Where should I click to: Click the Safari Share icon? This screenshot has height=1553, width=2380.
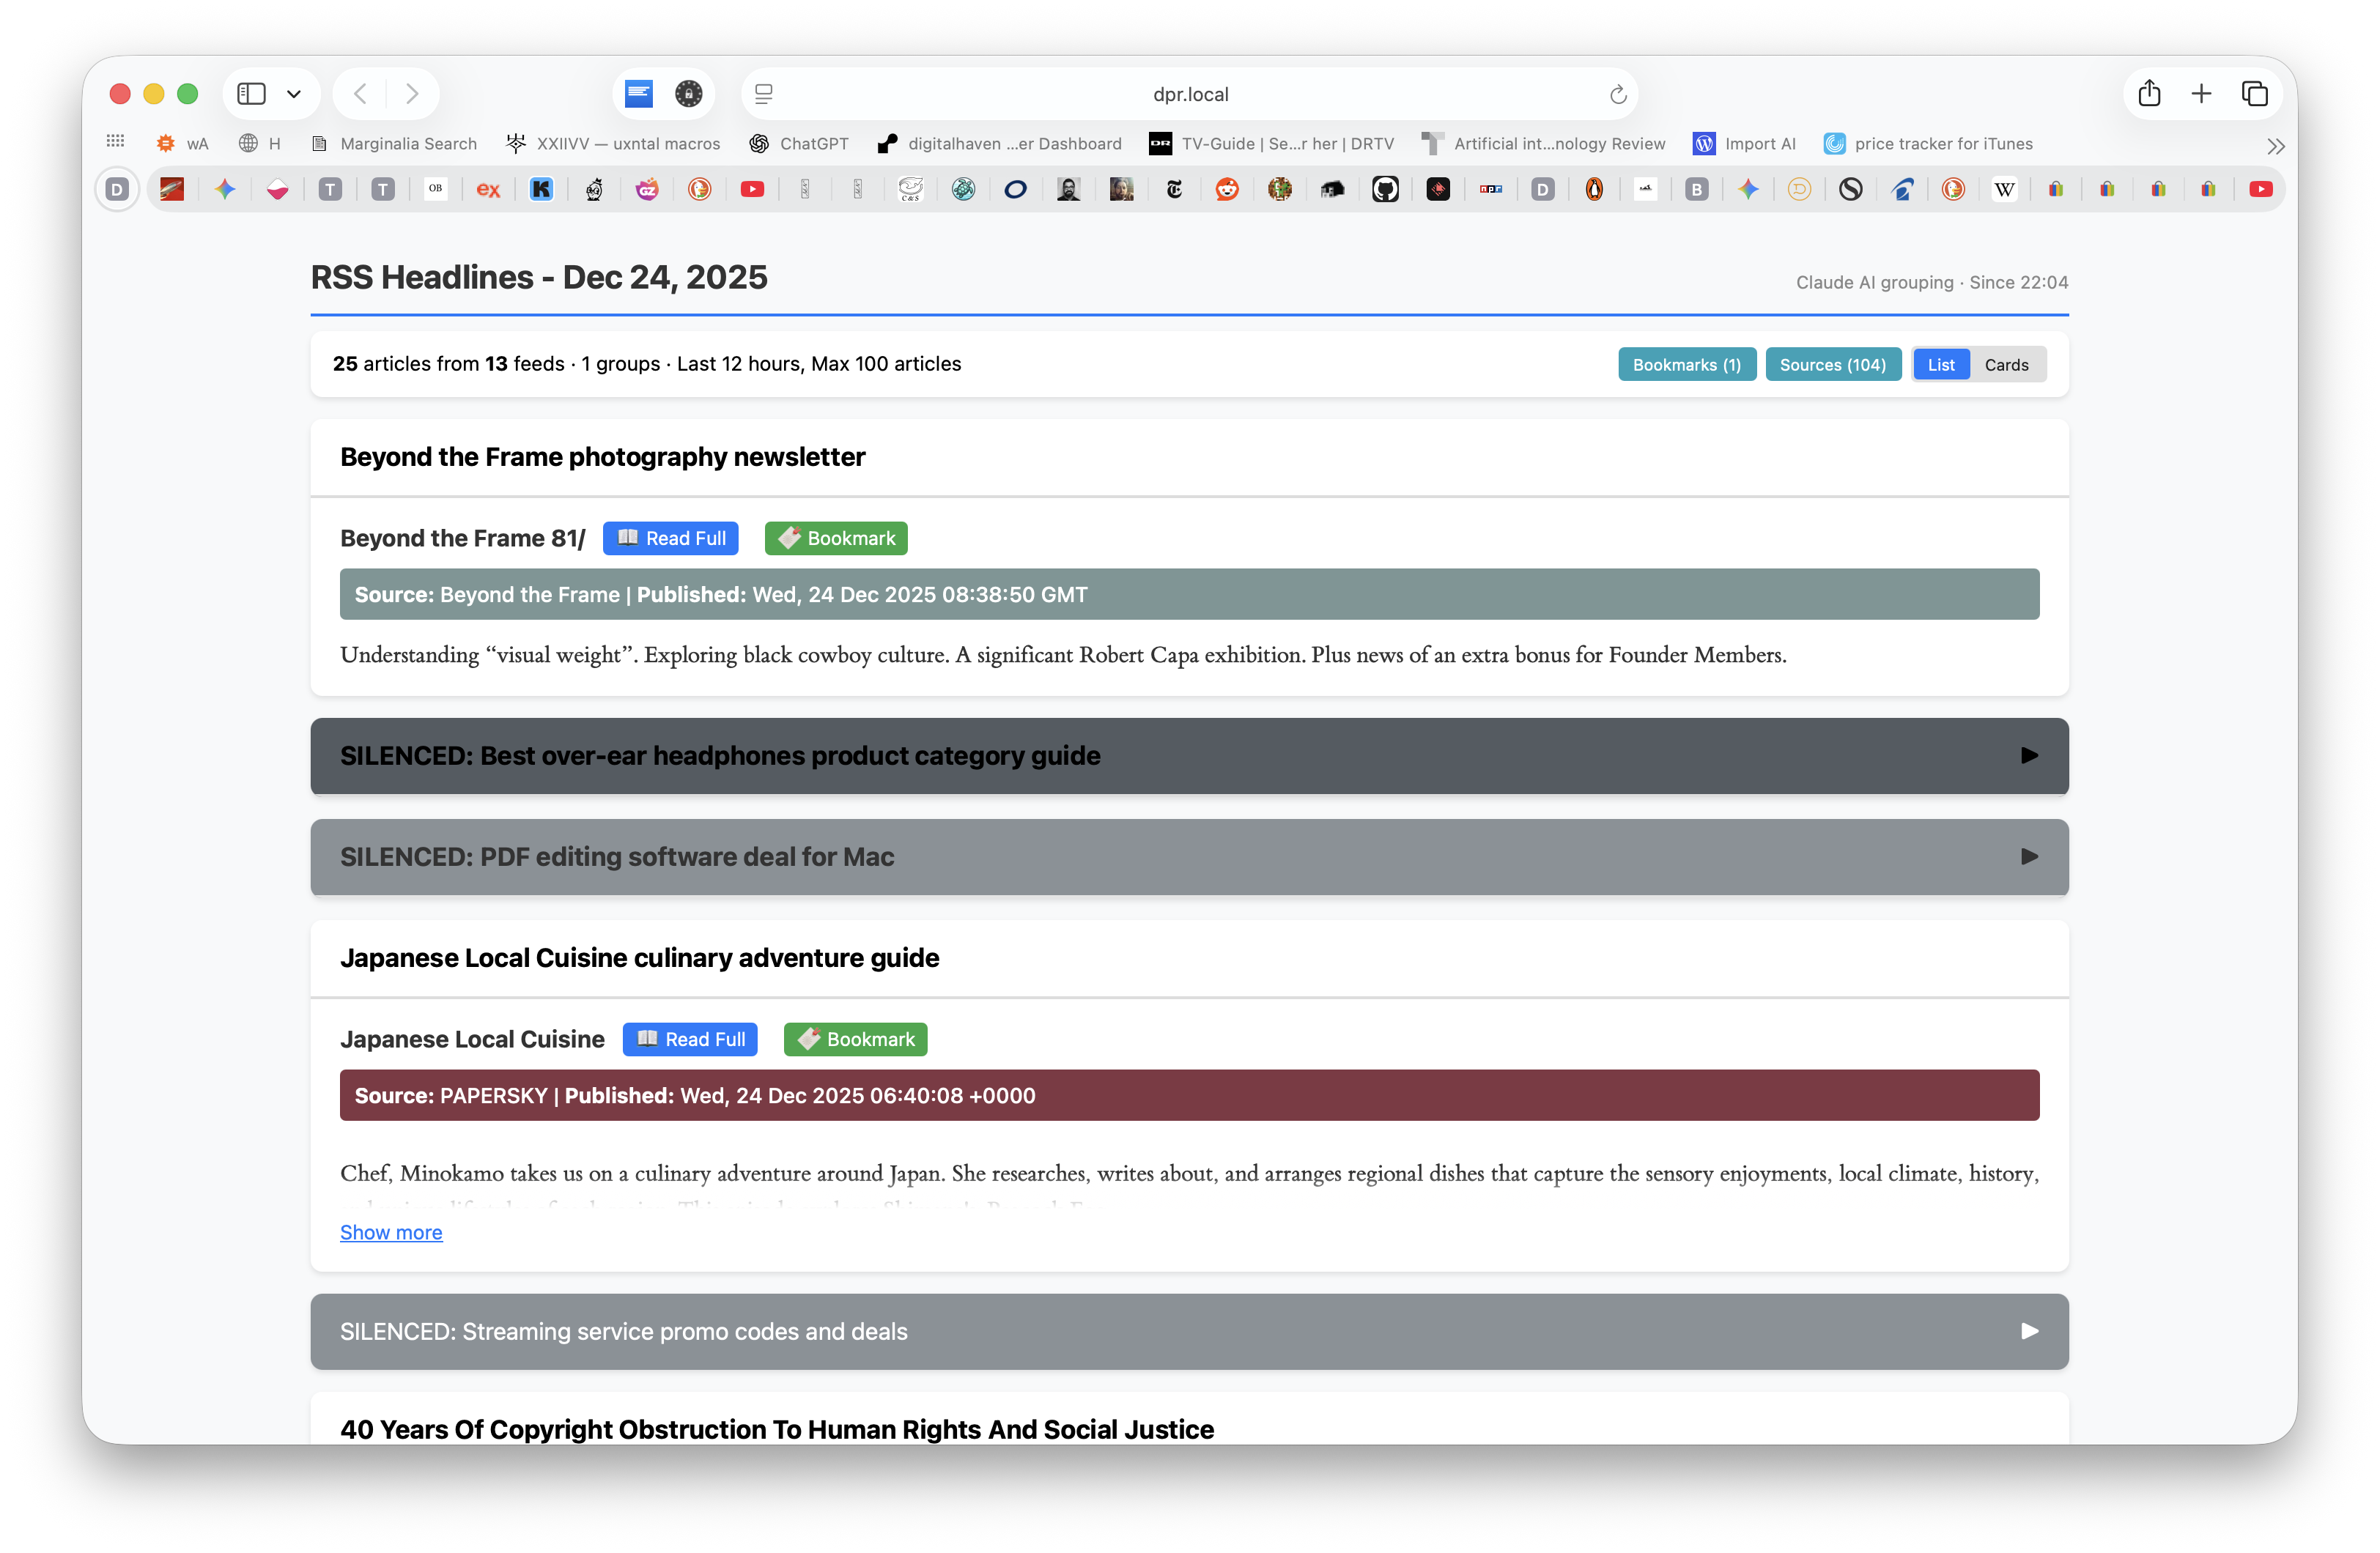(2149, 94)
